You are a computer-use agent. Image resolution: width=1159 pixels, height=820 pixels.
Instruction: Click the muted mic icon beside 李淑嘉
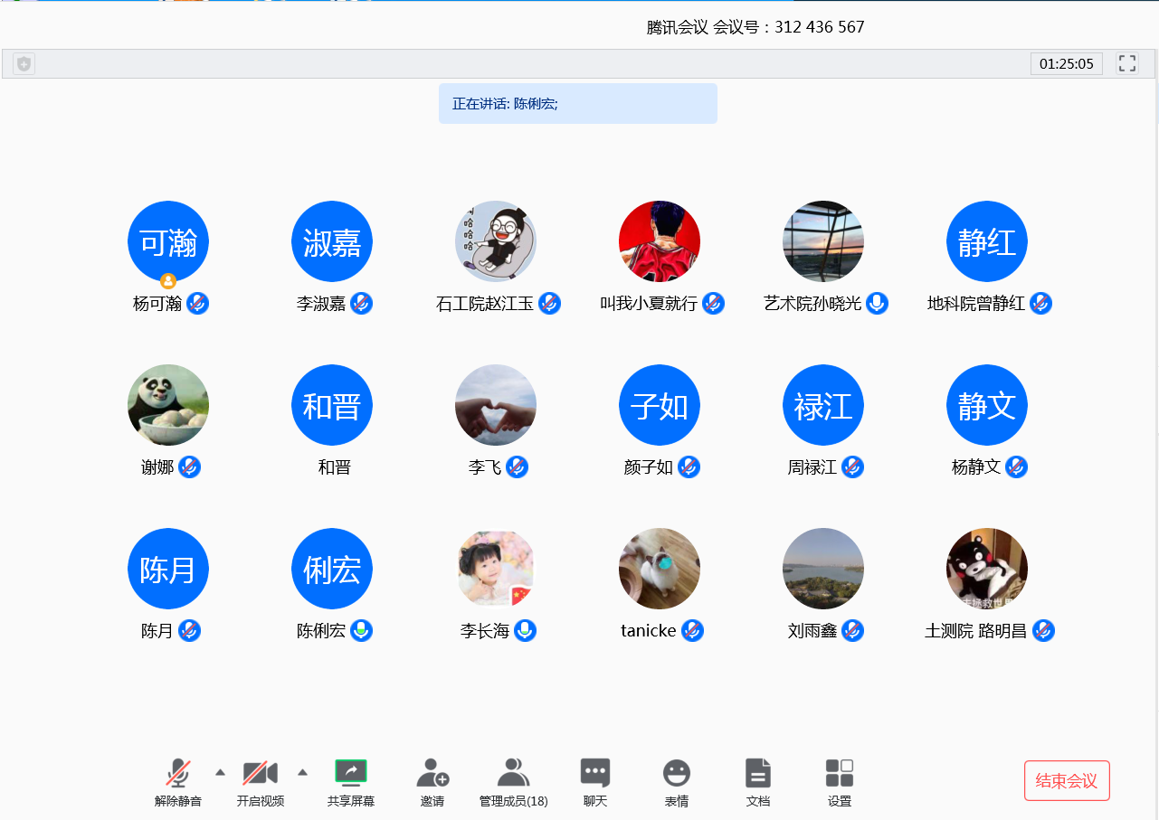[362, 304]
